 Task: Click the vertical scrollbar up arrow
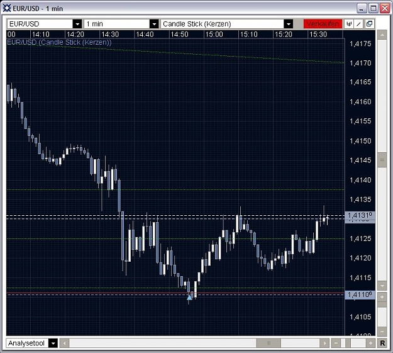[382, 35]
